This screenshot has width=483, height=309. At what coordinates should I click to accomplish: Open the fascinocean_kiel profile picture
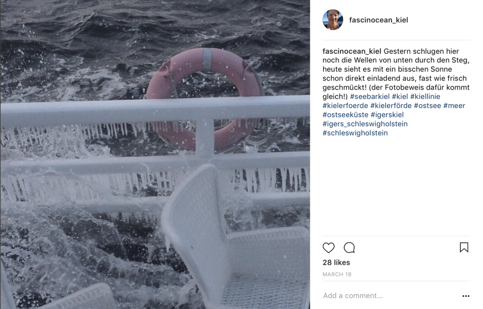point(333,20)
